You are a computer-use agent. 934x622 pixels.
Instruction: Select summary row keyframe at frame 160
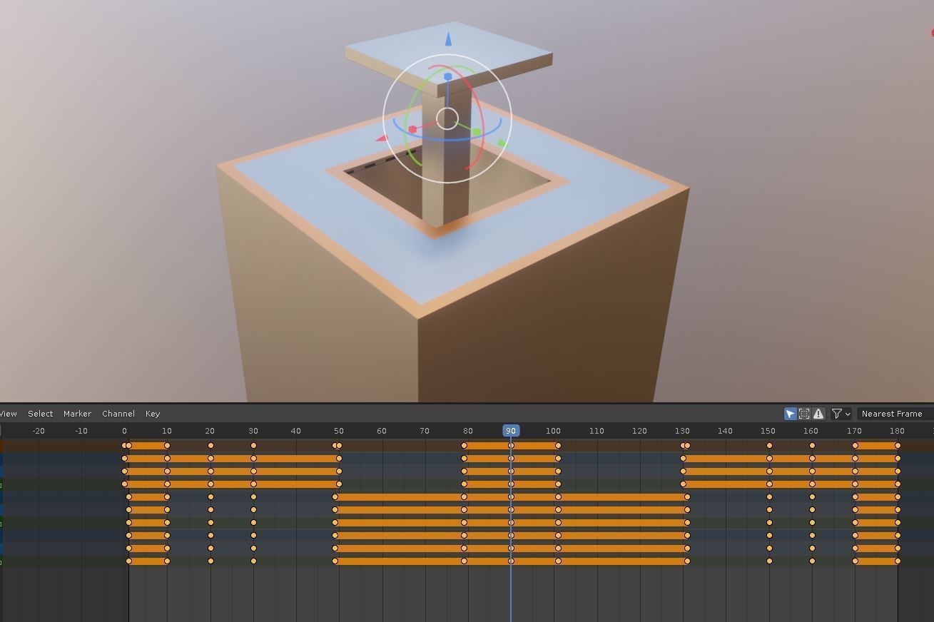point(812,446)
